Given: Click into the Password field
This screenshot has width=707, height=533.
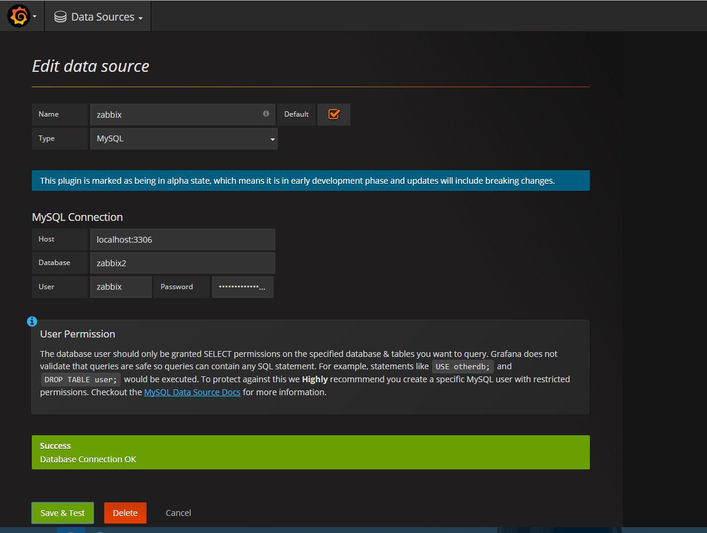Looking at the screenshot, I should 243,287.
